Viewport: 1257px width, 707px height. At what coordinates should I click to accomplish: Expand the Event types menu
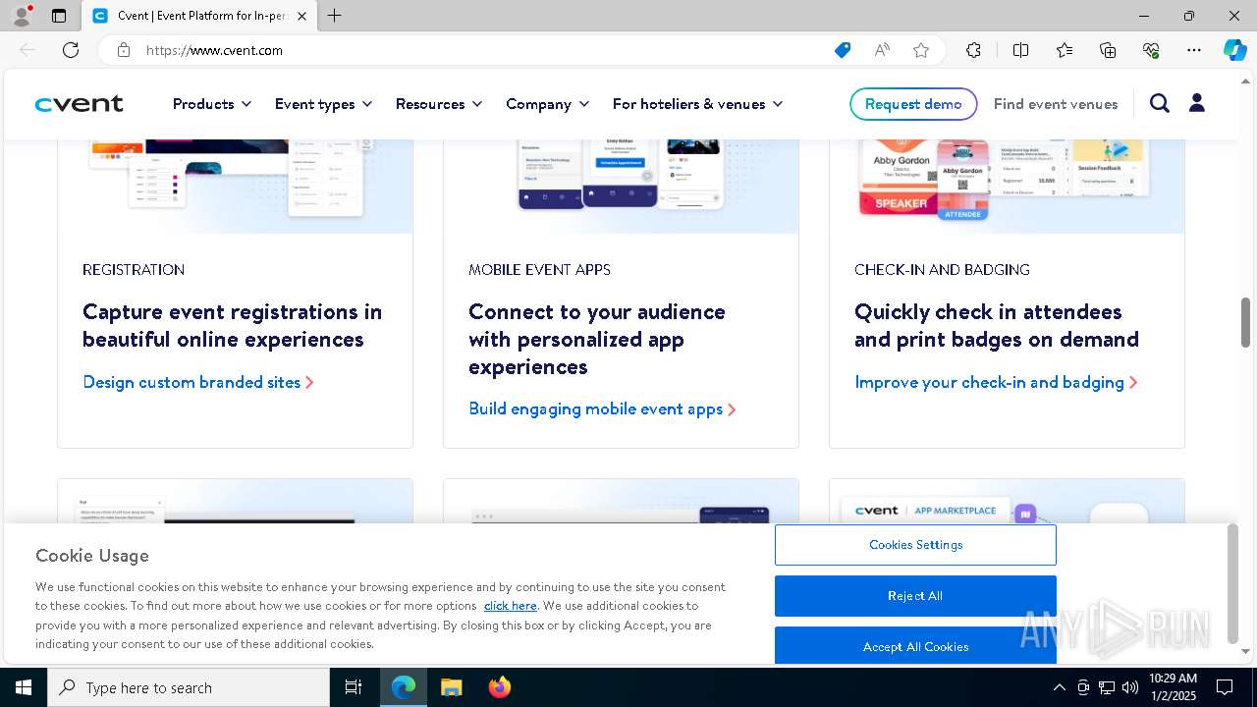tap(324, 104)
